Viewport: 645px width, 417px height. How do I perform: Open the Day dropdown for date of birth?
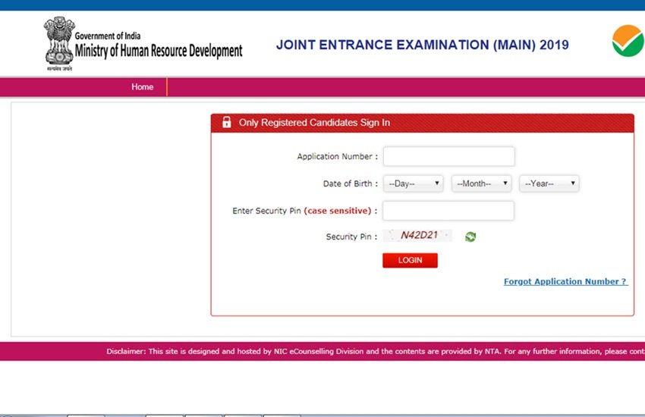tap(413, 183)
